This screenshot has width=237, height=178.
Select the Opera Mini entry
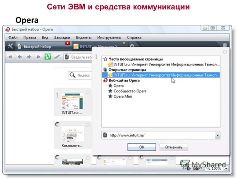(123, 96)
